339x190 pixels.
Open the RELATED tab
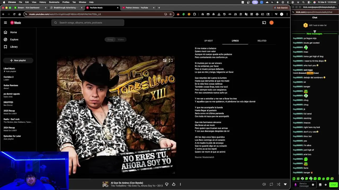[262, 41]
